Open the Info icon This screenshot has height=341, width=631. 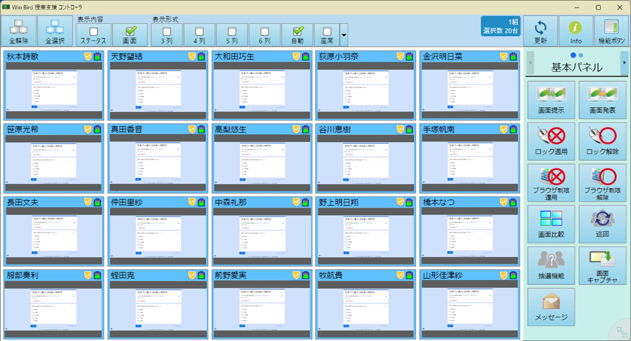(x=575, y=31)
